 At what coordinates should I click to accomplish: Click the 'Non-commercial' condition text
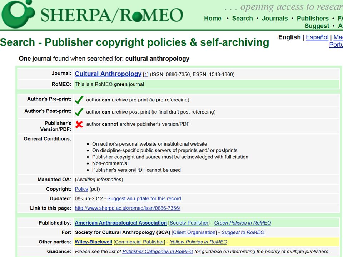coord(110,163)
